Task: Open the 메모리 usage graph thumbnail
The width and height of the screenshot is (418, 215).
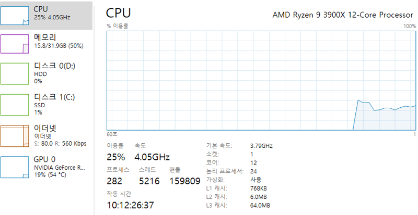Action: [x=15, y=44]
